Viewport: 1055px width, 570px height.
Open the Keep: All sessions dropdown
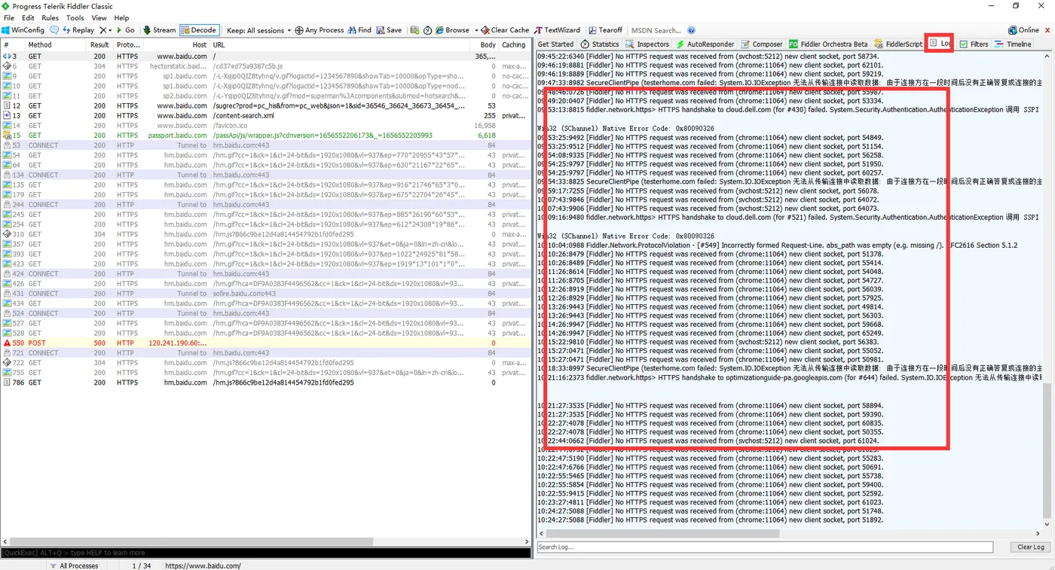tap(259, 30)
